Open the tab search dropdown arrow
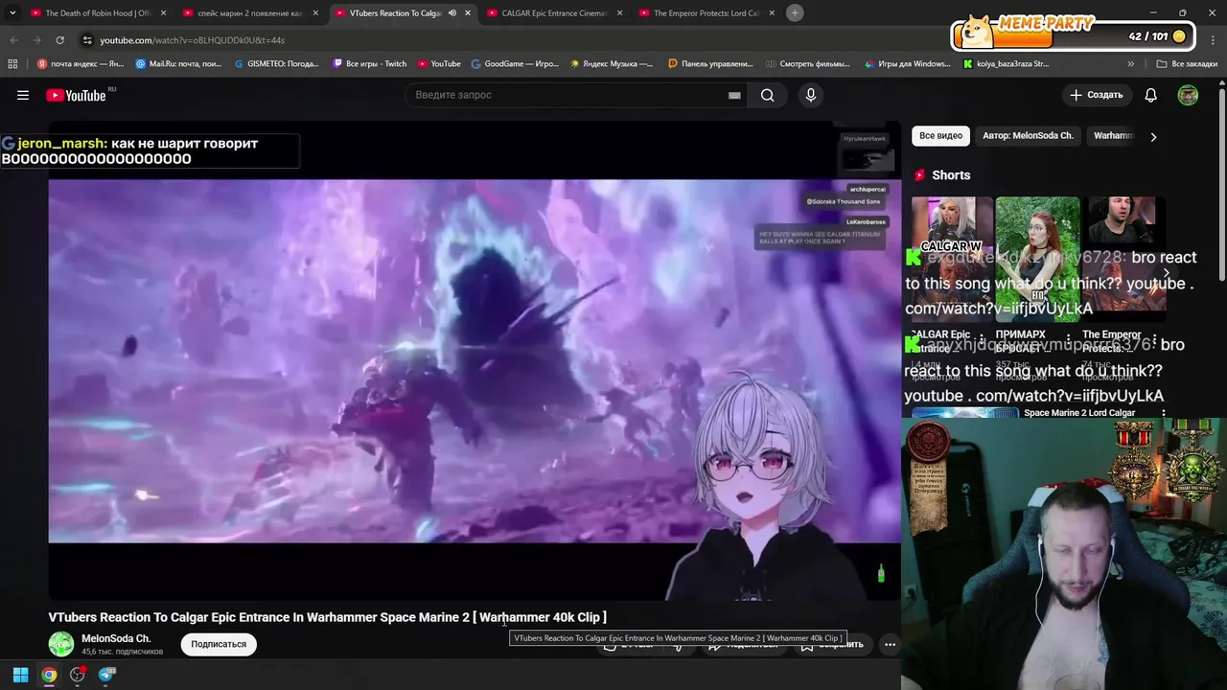This screenshot has width=1227, height=690. pyautogui.click(x=12, y=13)
